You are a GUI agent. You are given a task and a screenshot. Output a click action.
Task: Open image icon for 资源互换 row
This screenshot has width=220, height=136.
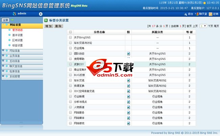click(x=129, y=86)
